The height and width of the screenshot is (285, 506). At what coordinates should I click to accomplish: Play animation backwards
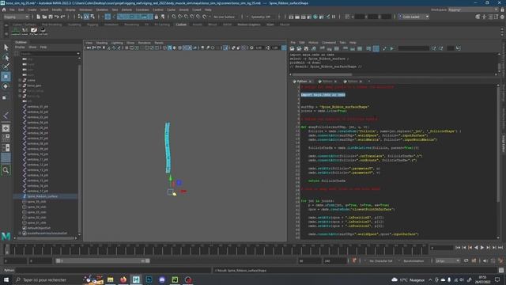coord(476,248)
